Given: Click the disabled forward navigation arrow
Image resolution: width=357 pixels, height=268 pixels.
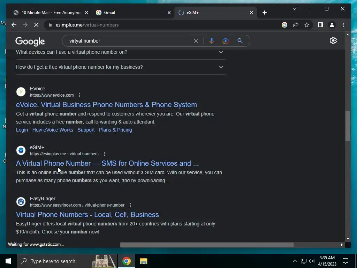Looking at the screenshot, I should click(x=25, y=25).
